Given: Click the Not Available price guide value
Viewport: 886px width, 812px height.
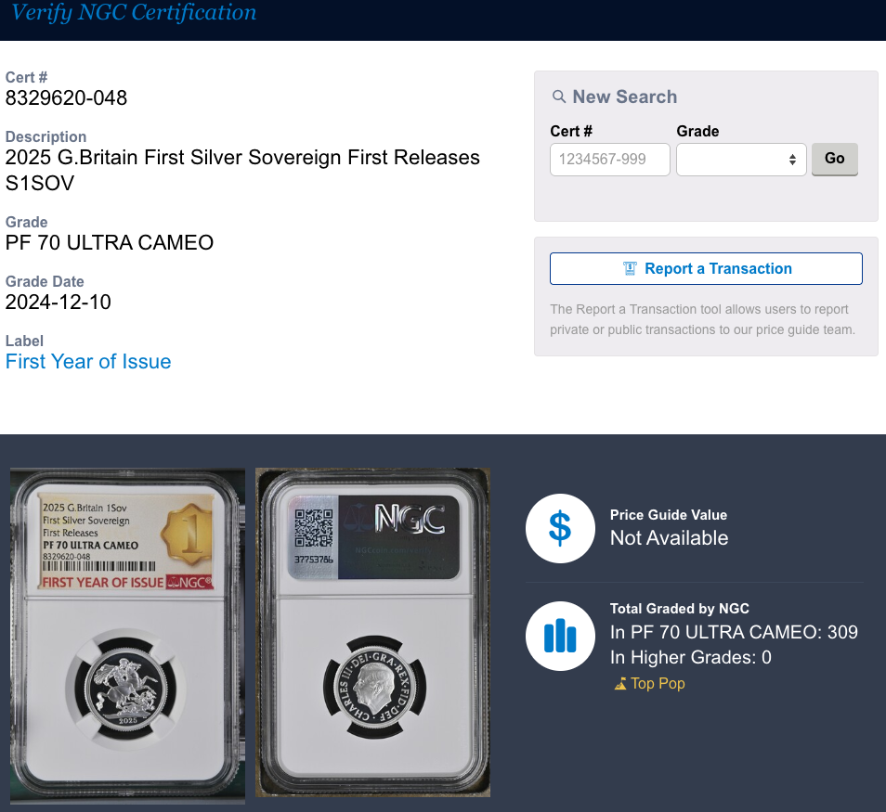Looking at the screenshot, I should coord(669,538).
